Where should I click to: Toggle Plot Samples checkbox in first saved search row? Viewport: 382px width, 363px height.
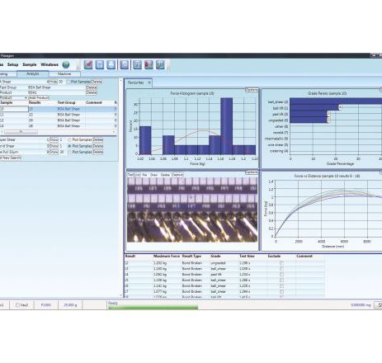[69, 140]
